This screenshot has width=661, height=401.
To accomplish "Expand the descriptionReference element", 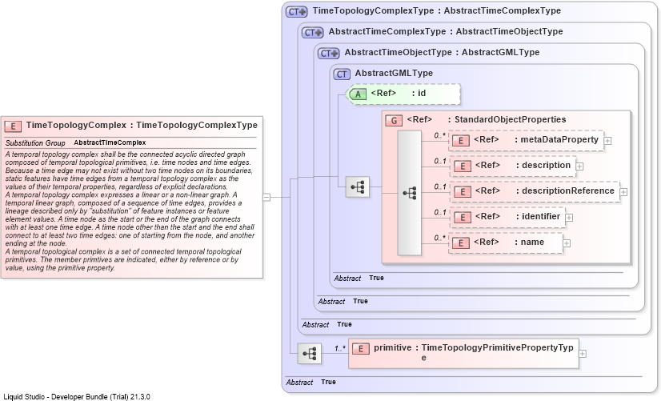I will (x=623, y=192).
